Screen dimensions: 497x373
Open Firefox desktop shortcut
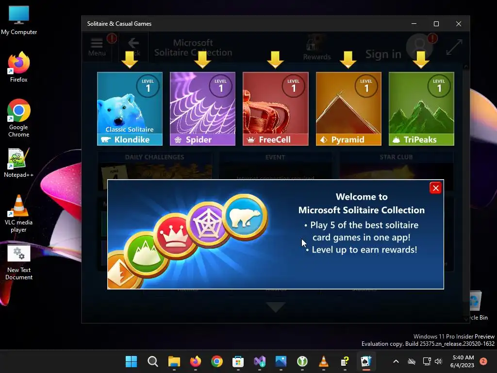tap(19, 67)
